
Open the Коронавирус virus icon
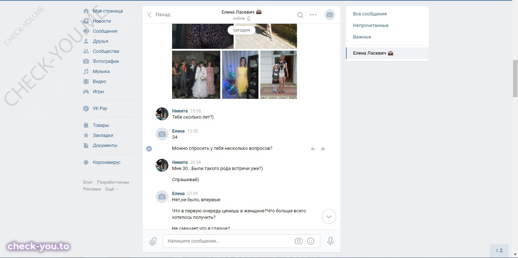pyautogui.click(x=86, y=162)
